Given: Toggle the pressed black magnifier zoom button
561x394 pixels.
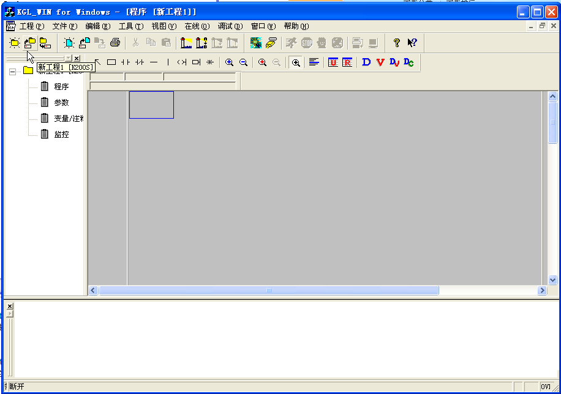Looking at the screenshot, I should [x=296, y=62].
